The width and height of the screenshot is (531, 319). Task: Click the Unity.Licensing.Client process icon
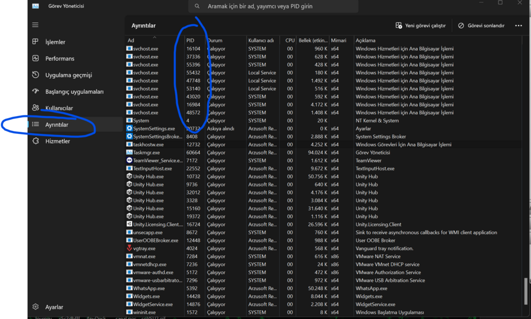129,224
